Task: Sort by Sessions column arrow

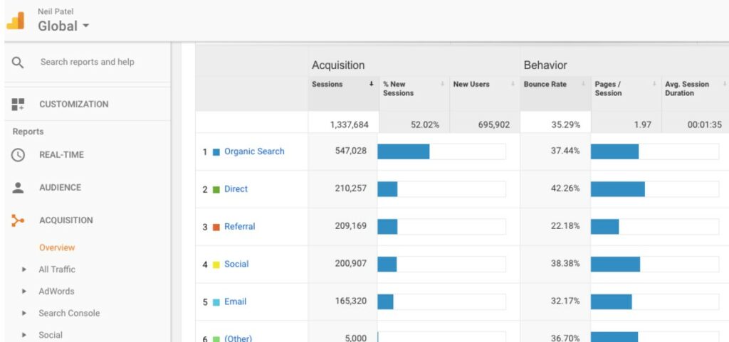Action: 371,85
